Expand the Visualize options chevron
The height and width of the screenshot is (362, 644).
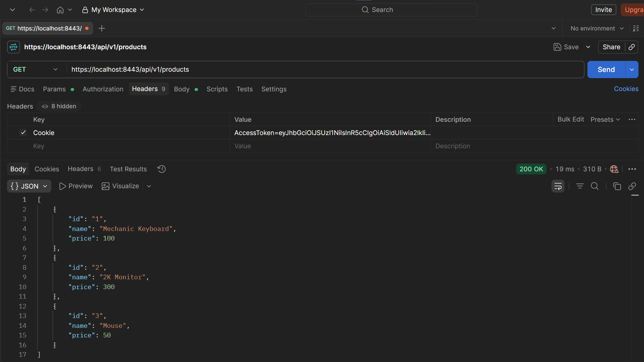(x=149, y=186)
